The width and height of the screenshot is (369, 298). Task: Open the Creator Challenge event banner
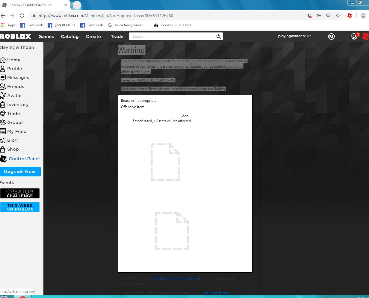pos(20,193)
